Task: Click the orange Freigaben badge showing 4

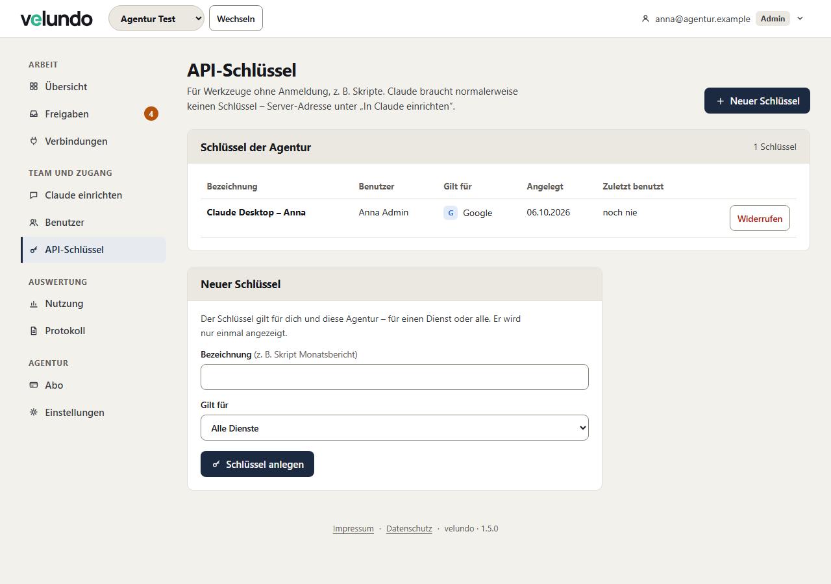Action: [x=151, y=114]
